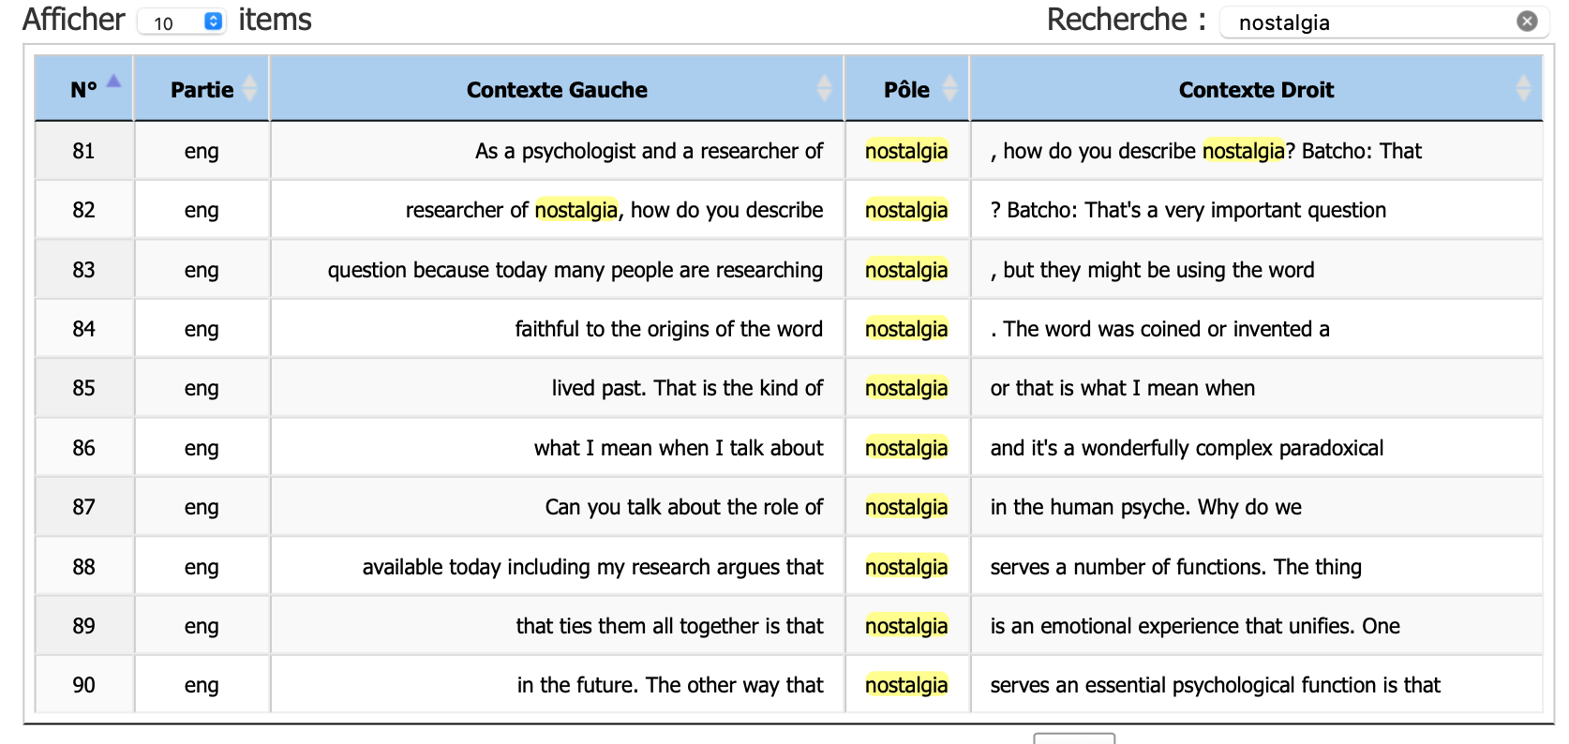
Task: Sort by Contexte Gauche column
Action: click(824, 89)
